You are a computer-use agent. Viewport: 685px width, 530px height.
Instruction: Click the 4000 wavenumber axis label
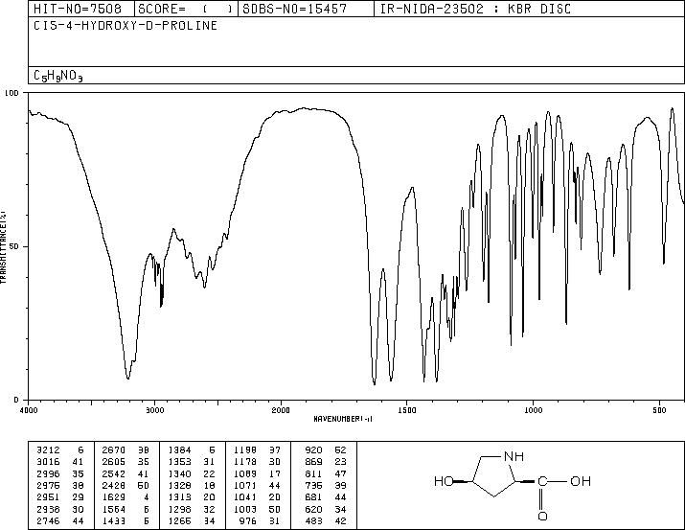[29, 410]
